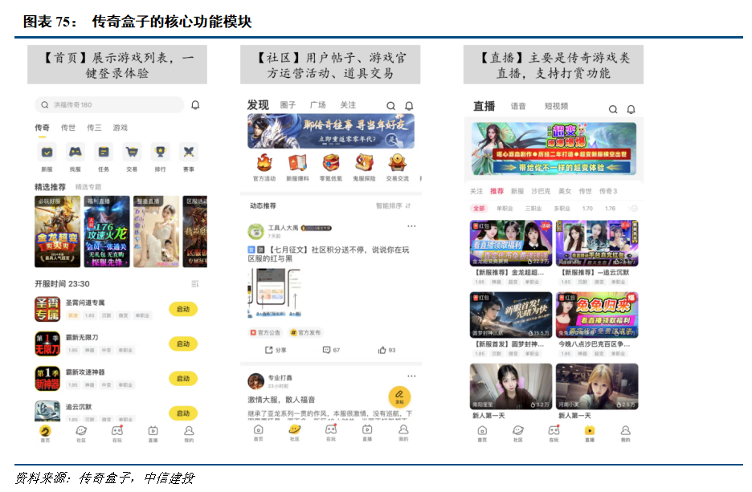The width and height of the screenshot is (752, 492).
Task: Open the 精选专题 link
Action: tap(88, 187)
